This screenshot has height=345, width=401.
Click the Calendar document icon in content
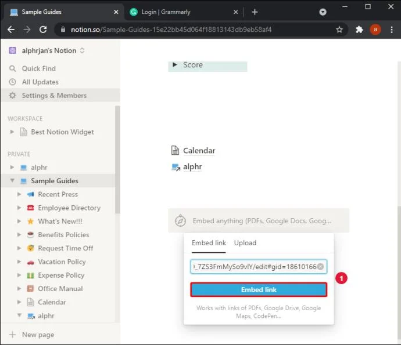(x=175, y=150)
